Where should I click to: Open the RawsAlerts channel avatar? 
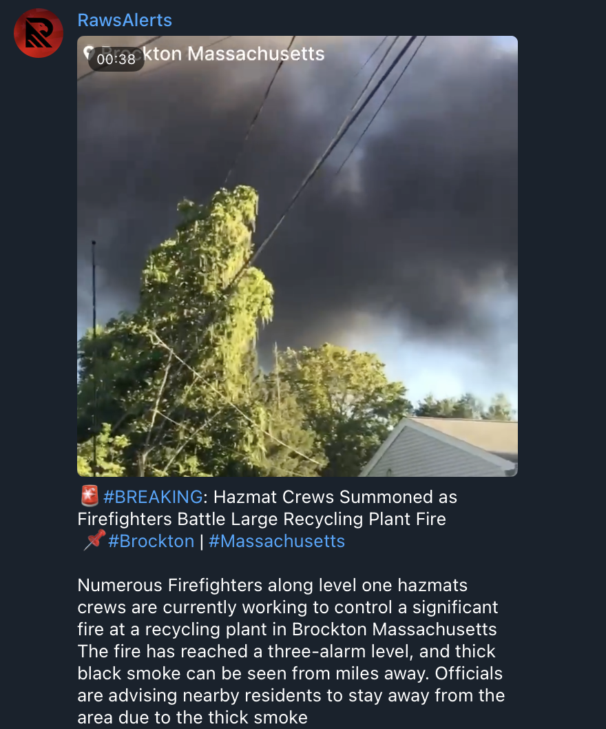(39, 33)
